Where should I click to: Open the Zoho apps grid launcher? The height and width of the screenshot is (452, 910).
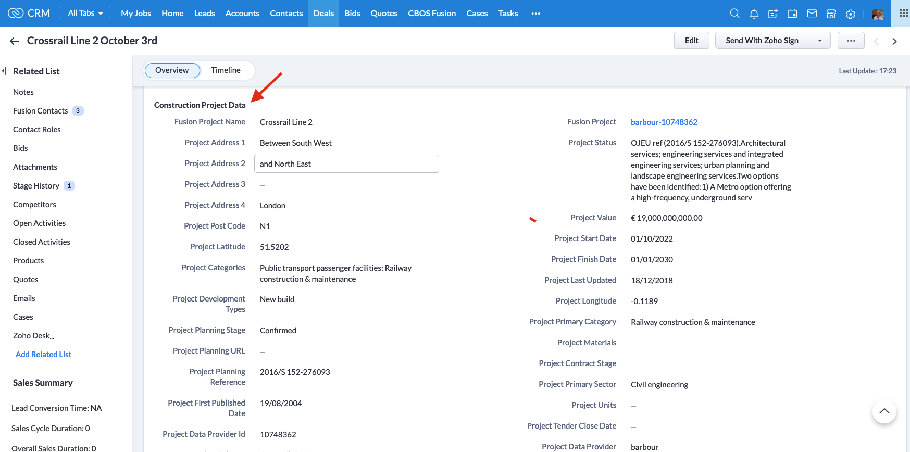tap(904, 13)
